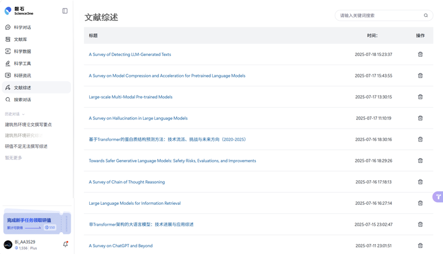Delete the Towards Safer Generative Language Models row

[x=420, y=161]
